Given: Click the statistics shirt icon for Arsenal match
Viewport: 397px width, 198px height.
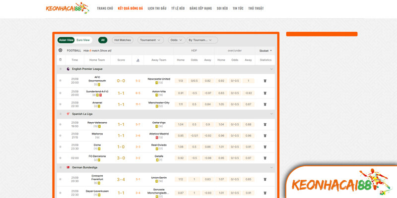Looking at the screenshot, I should point(265,104).
